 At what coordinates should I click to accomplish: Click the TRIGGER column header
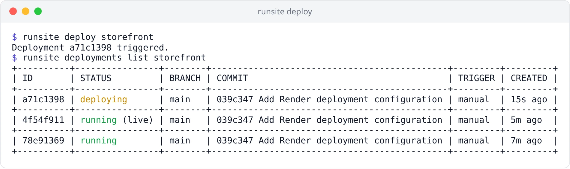pyautogui.click(x=476, y=78)
